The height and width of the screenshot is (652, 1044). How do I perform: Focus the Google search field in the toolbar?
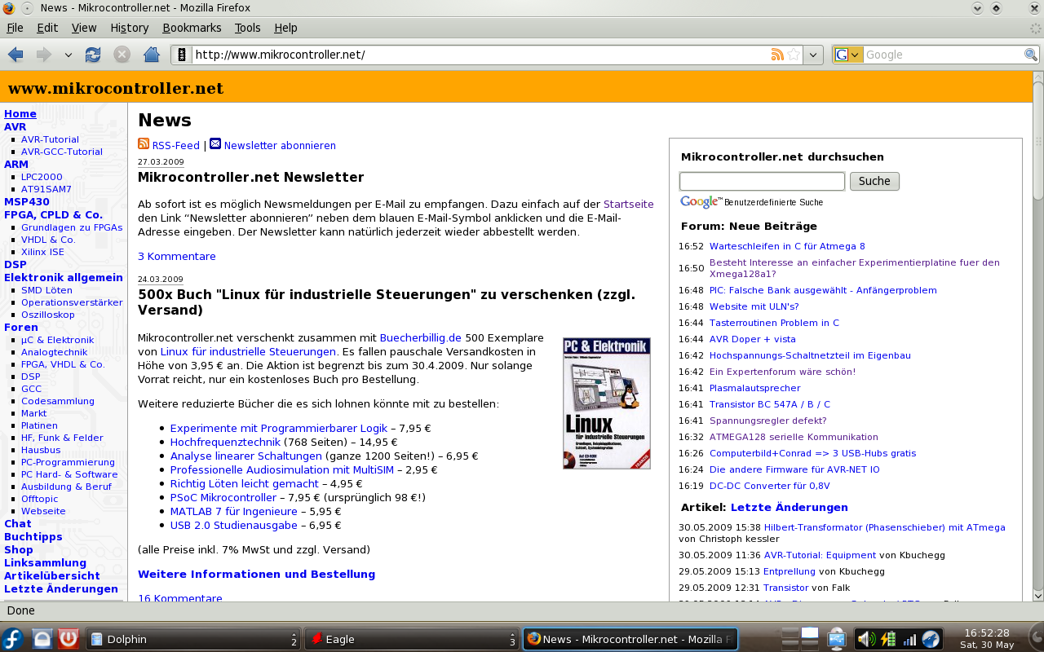click(944, 55)
